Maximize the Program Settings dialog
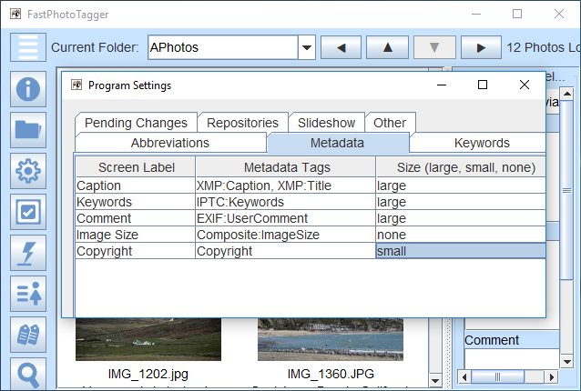 tap(483, 85)
